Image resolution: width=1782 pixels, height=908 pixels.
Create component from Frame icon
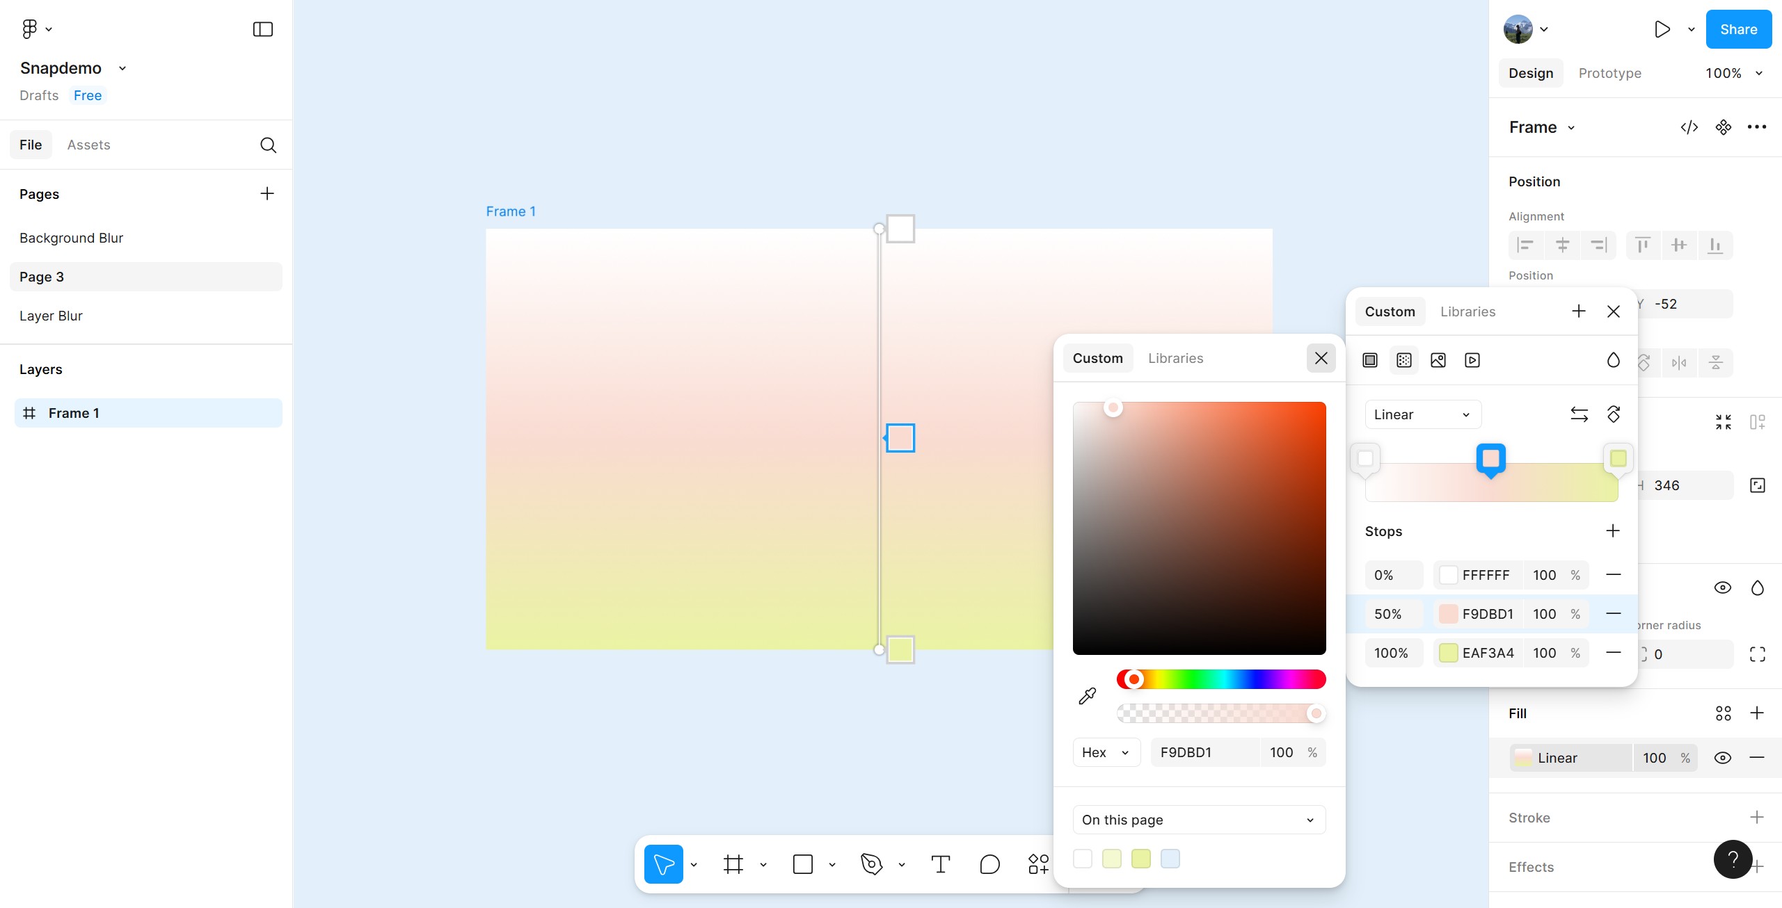click(x=1723, y=127)
